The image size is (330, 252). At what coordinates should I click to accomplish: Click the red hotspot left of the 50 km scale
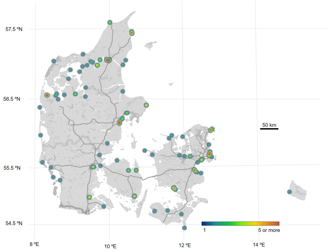211,130
